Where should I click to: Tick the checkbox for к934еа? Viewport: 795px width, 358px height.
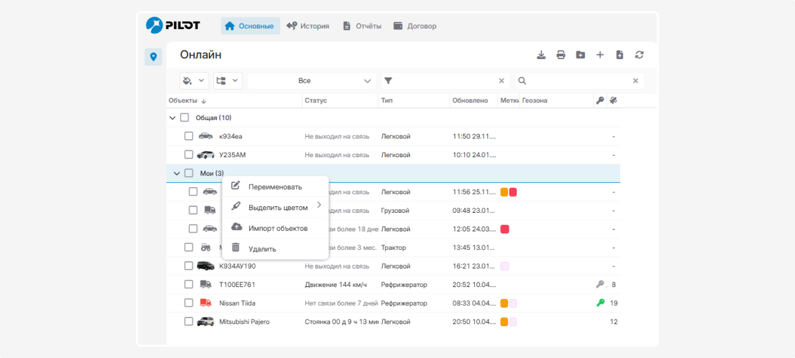189,136
